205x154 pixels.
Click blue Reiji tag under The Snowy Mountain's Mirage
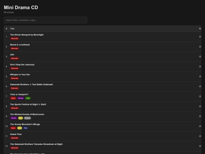[x=25, y=128]
